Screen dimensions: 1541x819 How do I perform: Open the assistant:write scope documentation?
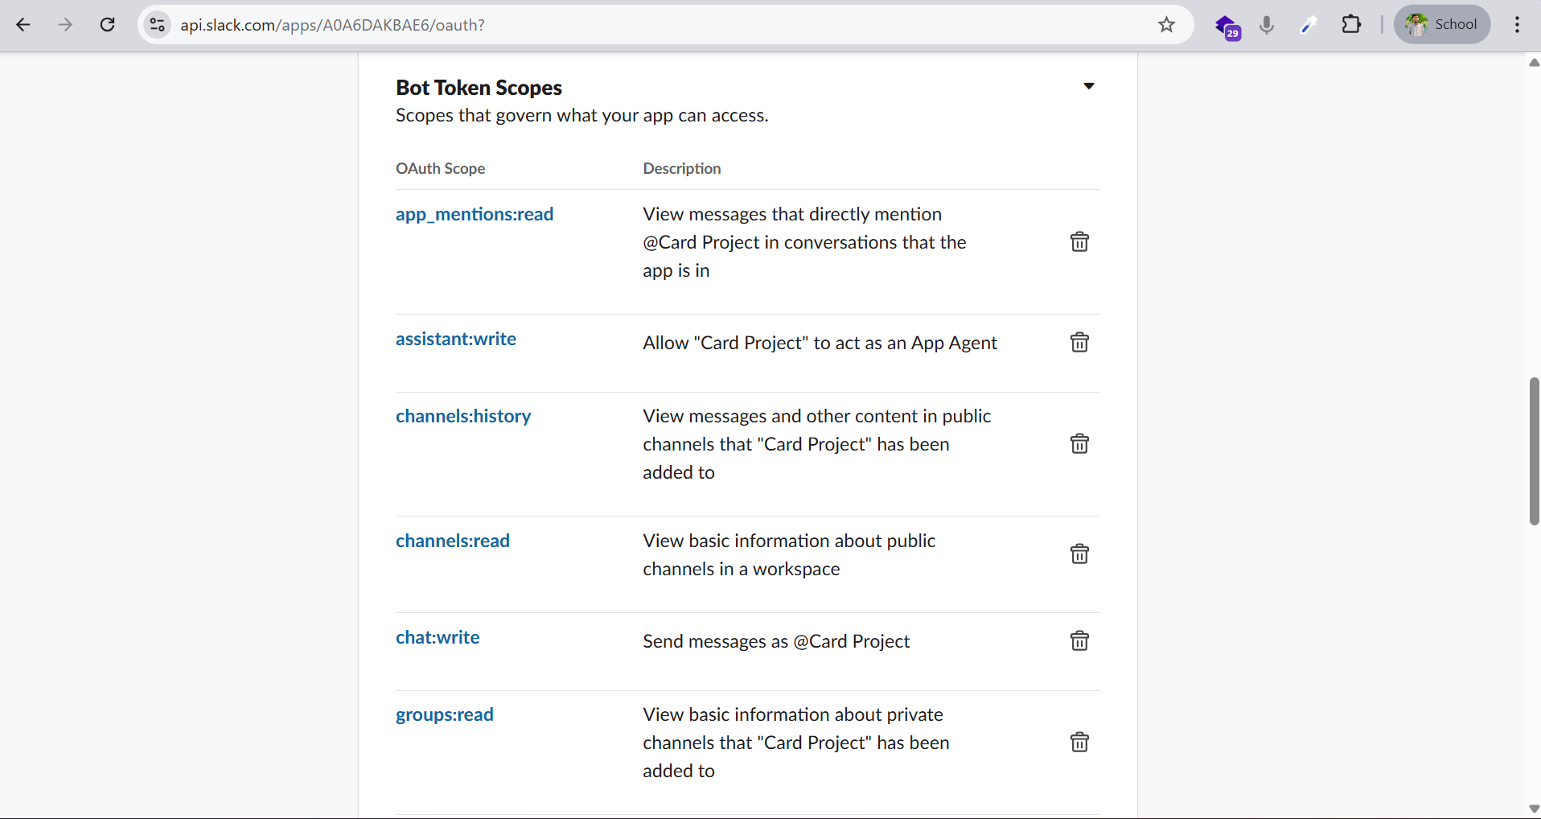455,340
